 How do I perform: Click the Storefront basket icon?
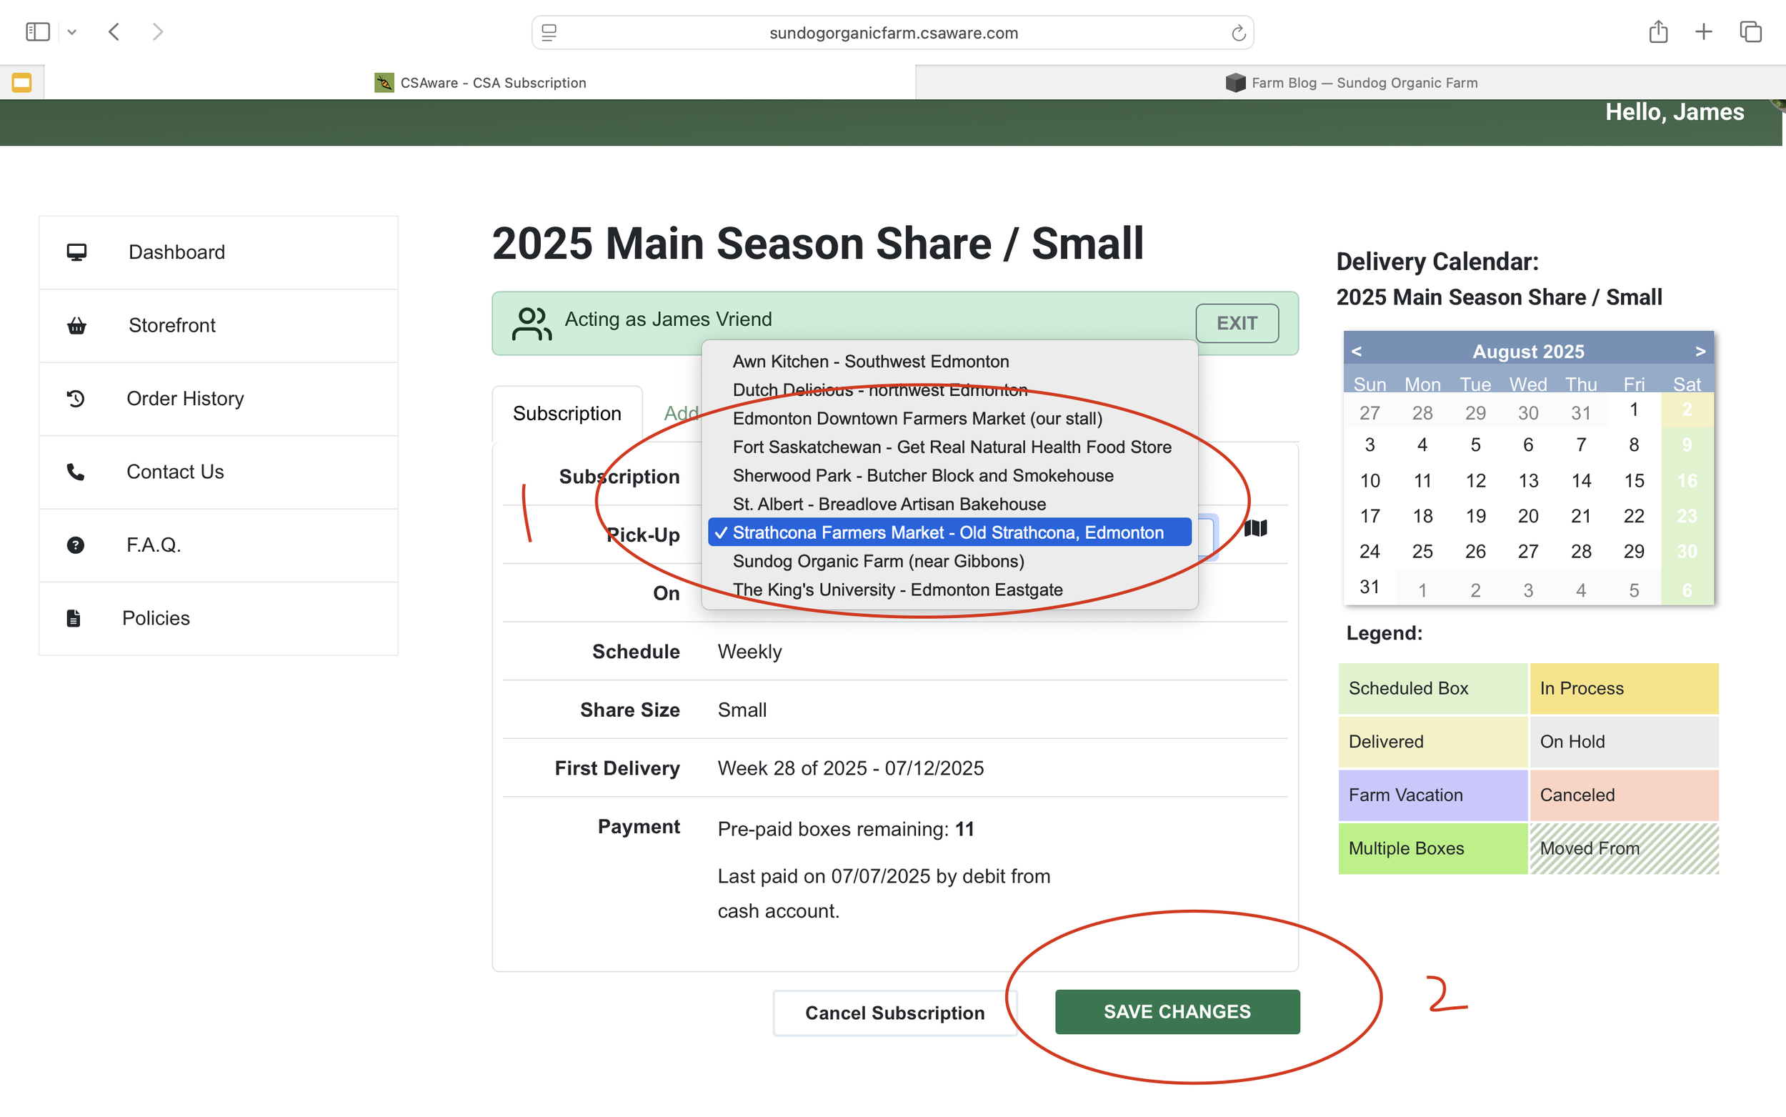click(76, 326)
